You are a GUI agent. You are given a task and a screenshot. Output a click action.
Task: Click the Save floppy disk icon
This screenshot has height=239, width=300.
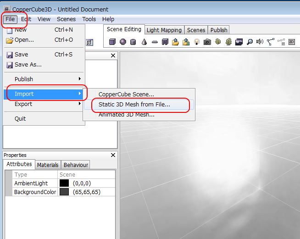point(10,55)
